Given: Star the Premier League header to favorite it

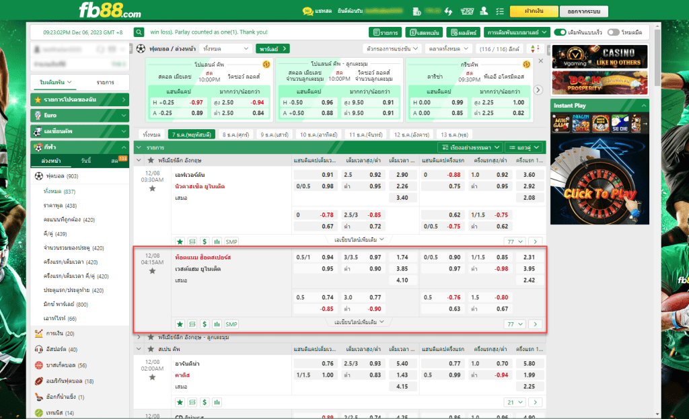Looking at the screenshot, I should [151, 161].
